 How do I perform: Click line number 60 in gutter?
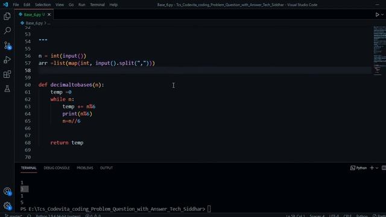[28, 85]
